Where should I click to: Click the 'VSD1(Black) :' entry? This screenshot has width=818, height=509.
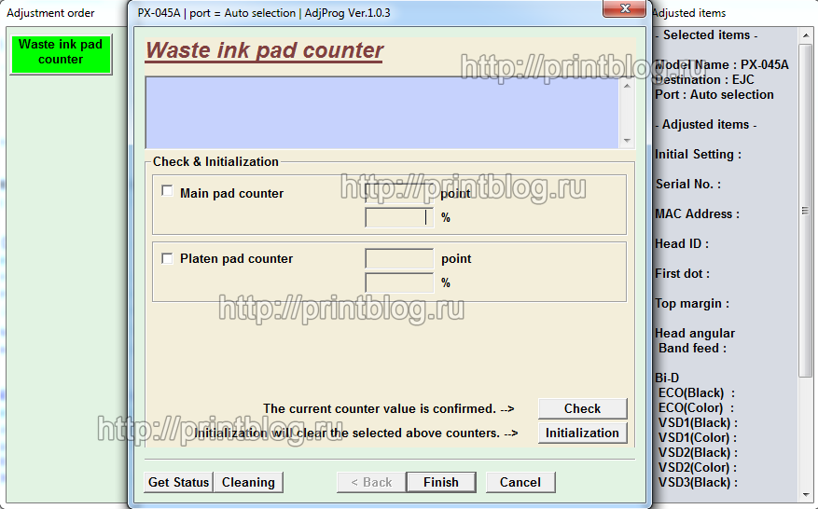click(x=698, y=423)
